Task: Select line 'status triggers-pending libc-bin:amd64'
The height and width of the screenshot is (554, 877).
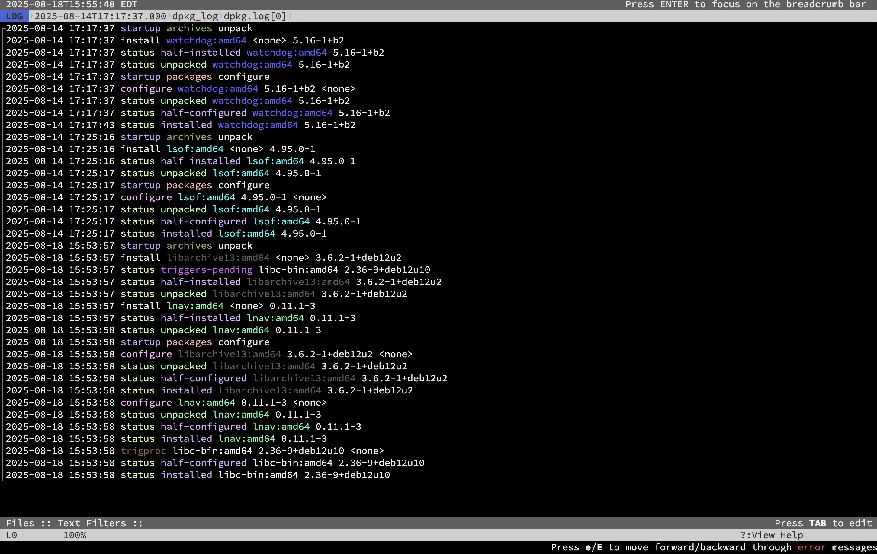Action: (218, 270)
